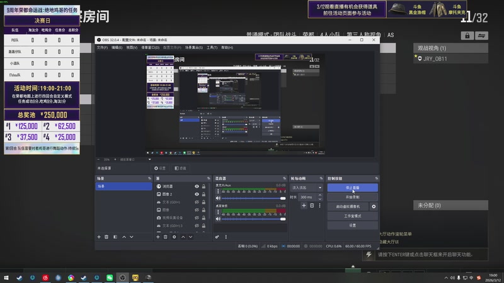Remove selected source with trash icon
This screenshot has width=504, height=283.
[x=165, y=237]
